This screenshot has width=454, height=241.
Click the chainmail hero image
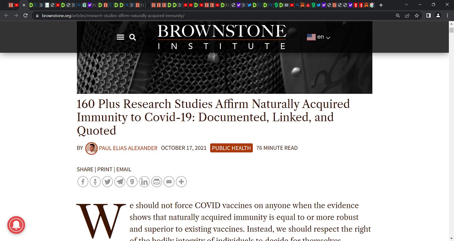[225, 73]
